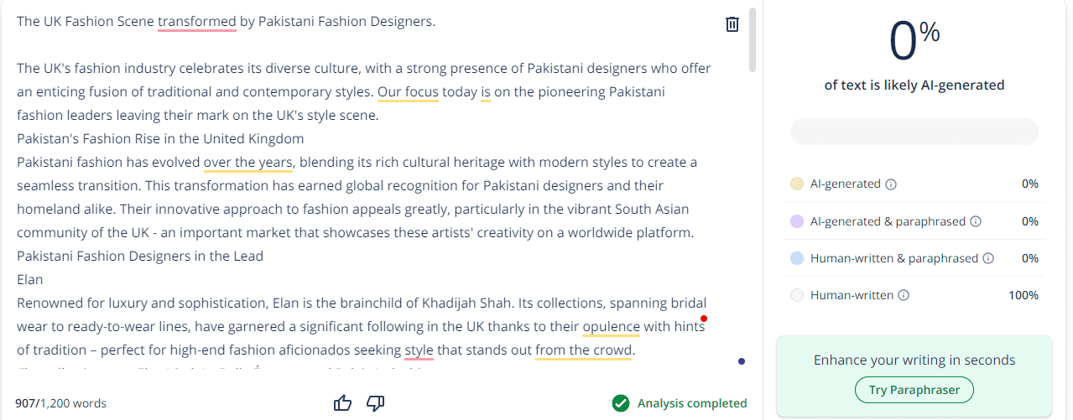
Task: Click the underlined word "opulence"
Action: [x=611, y=326]
